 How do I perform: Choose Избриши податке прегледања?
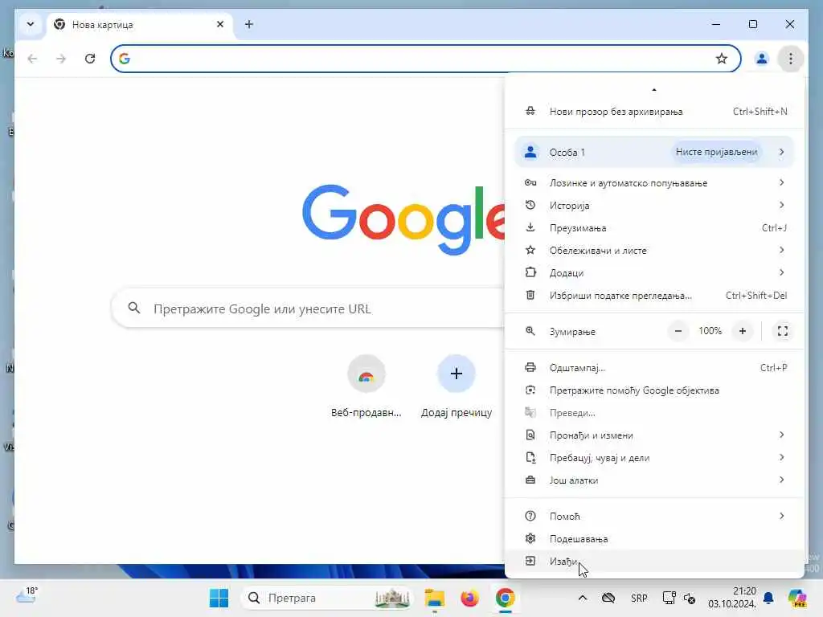[654, 296]
